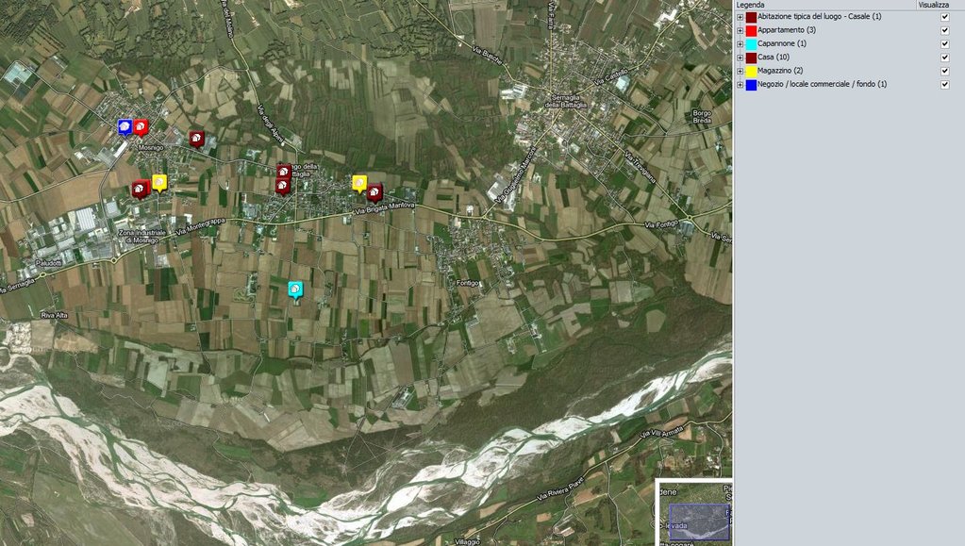Click the 'Sernaglia della Battaglia' map label
The width and height of the screenshot is (965, 546).
tap(566, 102)
